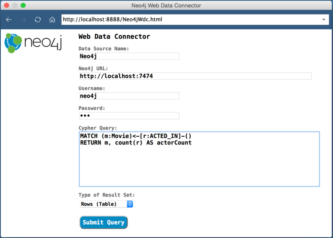Click the Web Data Connector heading
Image resolution: width=333 pixels, height=238 pixels.
coord(114,36)
